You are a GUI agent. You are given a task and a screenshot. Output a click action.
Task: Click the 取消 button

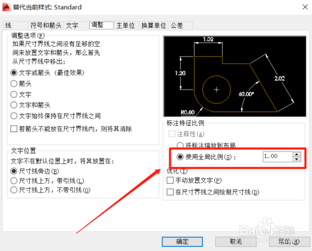pyautogui.click(x=236, y=242)
